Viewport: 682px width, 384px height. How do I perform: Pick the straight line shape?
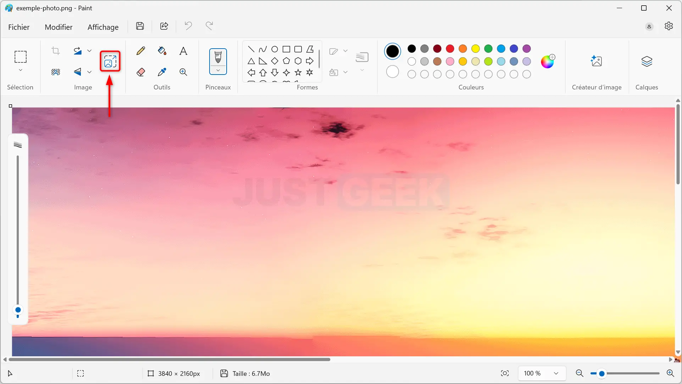pyautogui.click(x=251, y=49)
